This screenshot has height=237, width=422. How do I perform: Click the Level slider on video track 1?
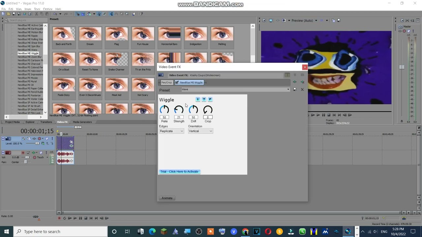point(37,144)
